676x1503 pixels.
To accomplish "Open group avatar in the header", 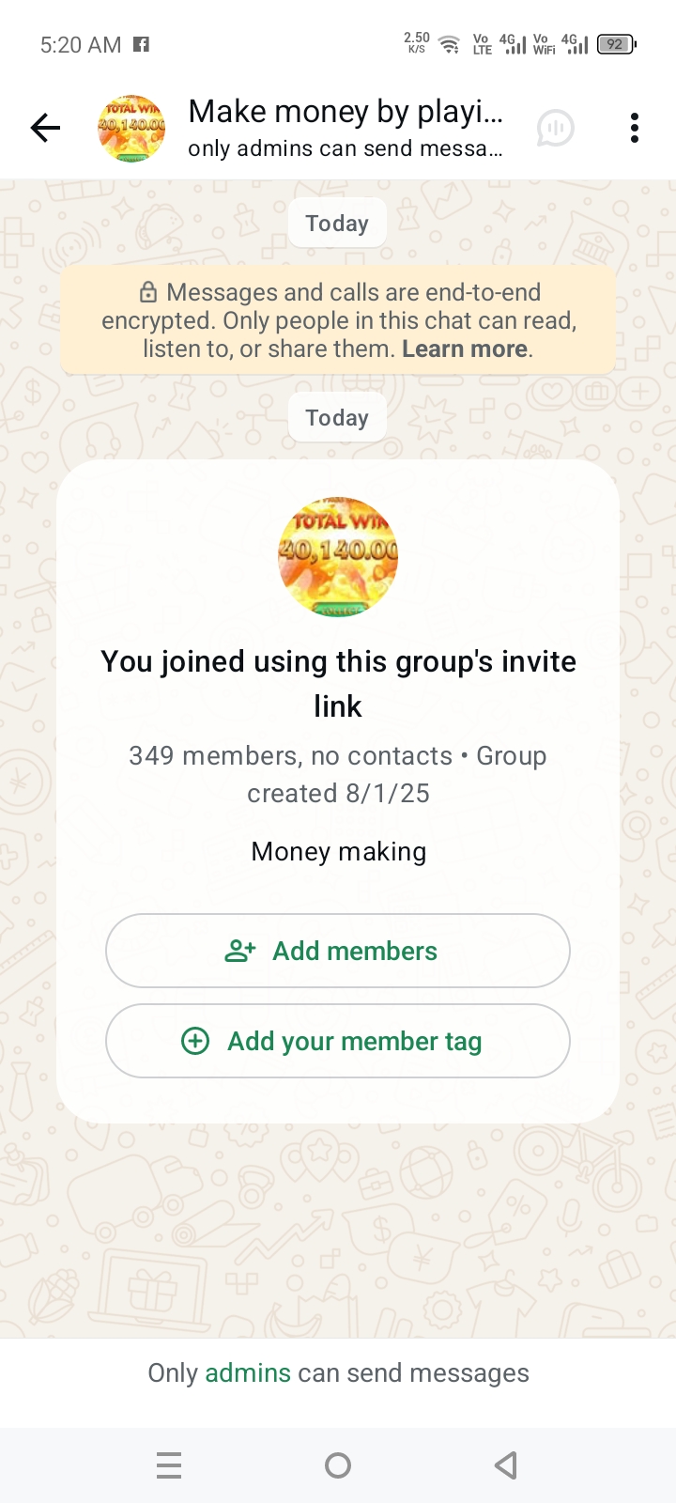I will [x=131, y=128].
